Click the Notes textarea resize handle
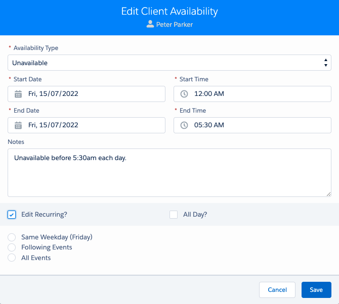 coord(328,194)
